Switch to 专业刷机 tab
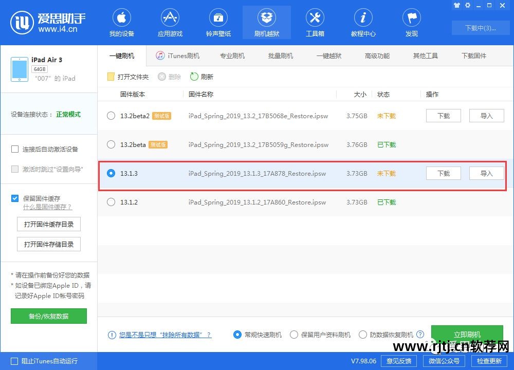 coord(232,55)
